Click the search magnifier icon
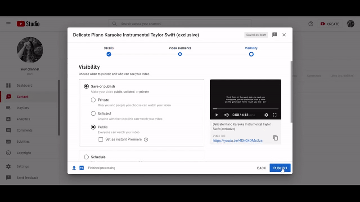This screenshot has height=202, width=360. [114, 24]
